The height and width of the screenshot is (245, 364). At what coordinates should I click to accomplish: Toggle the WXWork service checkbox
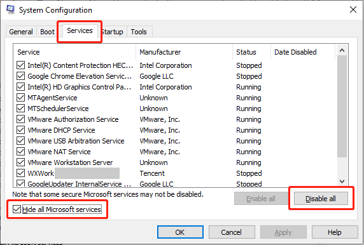click(x=20, y=173)
